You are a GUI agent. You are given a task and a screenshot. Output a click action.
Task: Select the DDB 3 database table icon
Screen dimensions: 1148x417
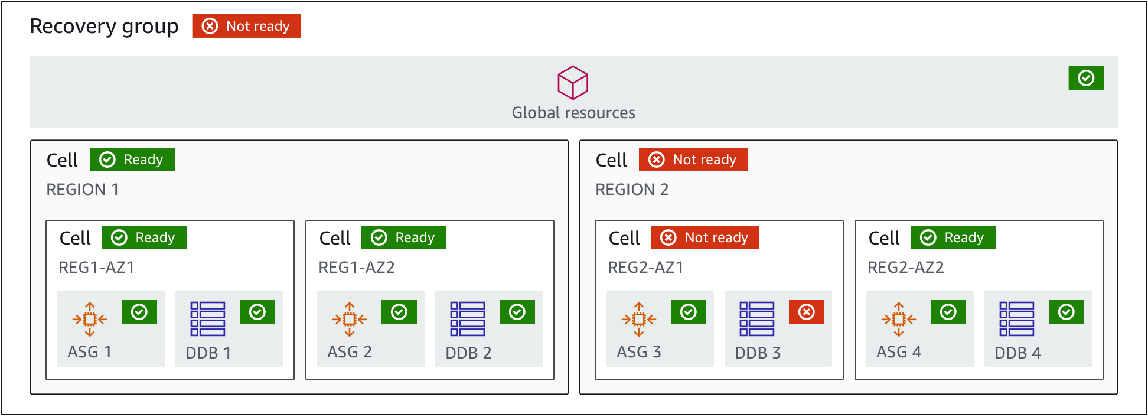click(757, 319)
